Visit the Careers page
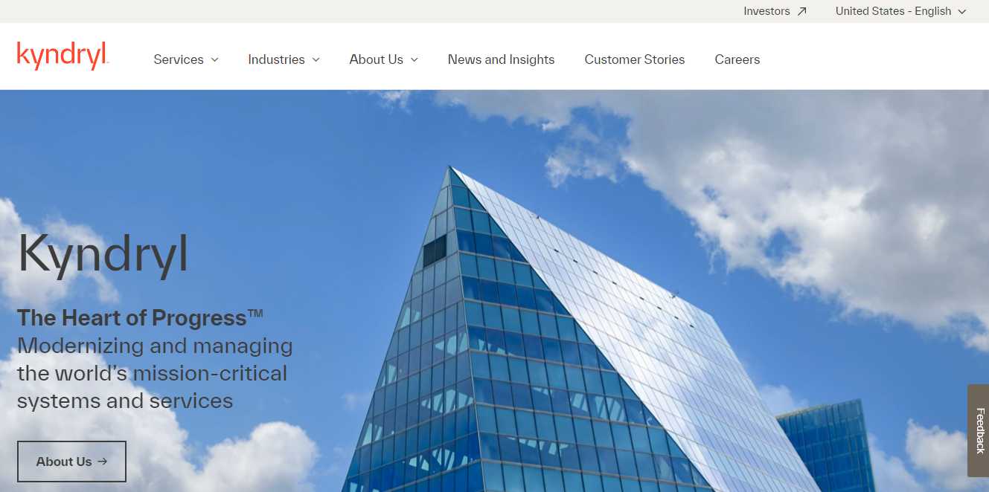Image resolution: width=989 pixels, height=492 pixels. coord(737,59)
